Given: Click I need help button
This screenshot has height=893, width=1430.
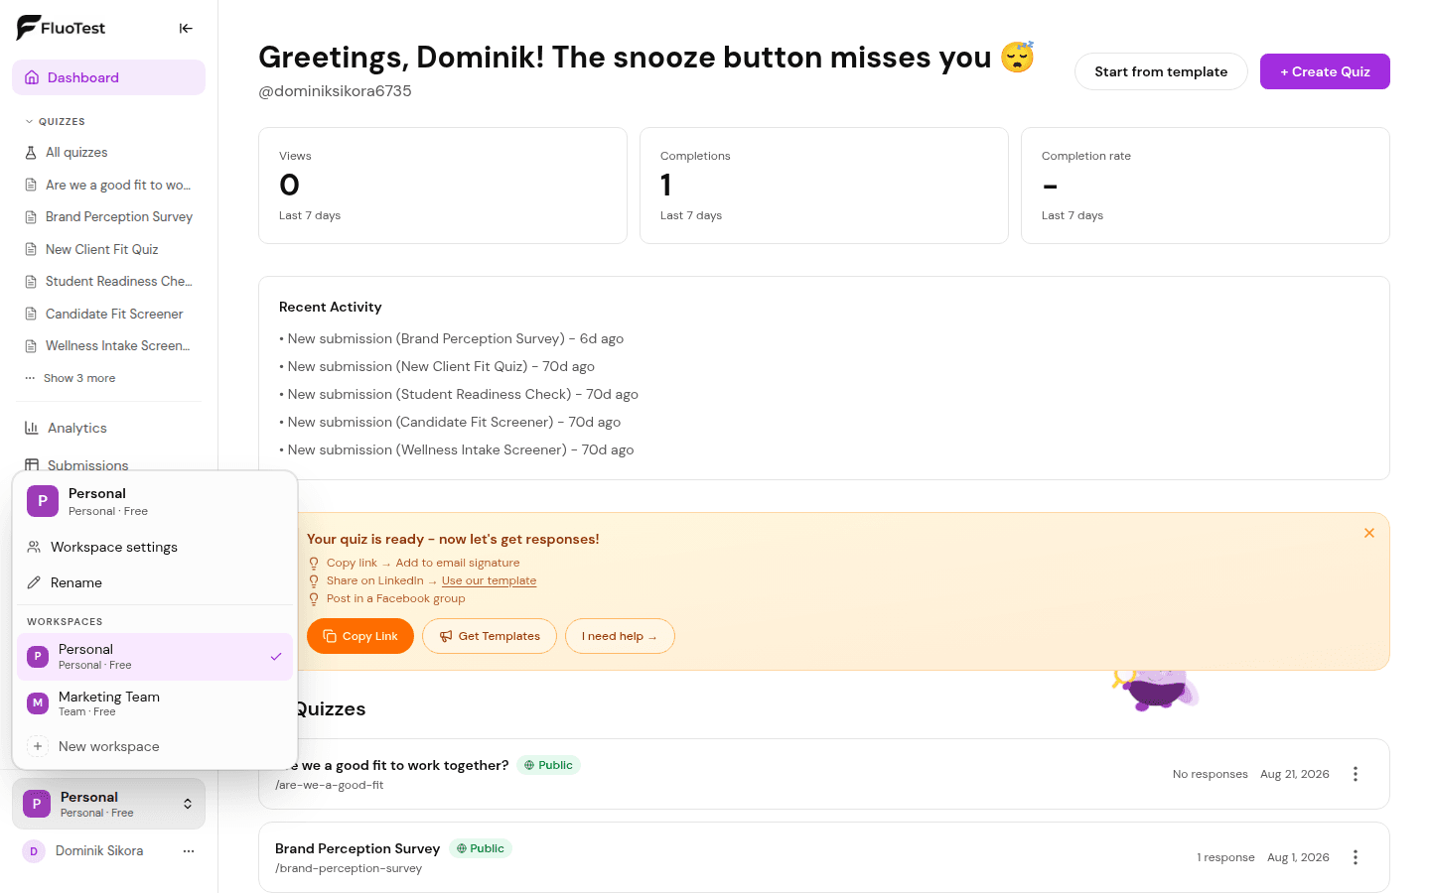Looking at the screenshot, I should click(x=620, y=636).
